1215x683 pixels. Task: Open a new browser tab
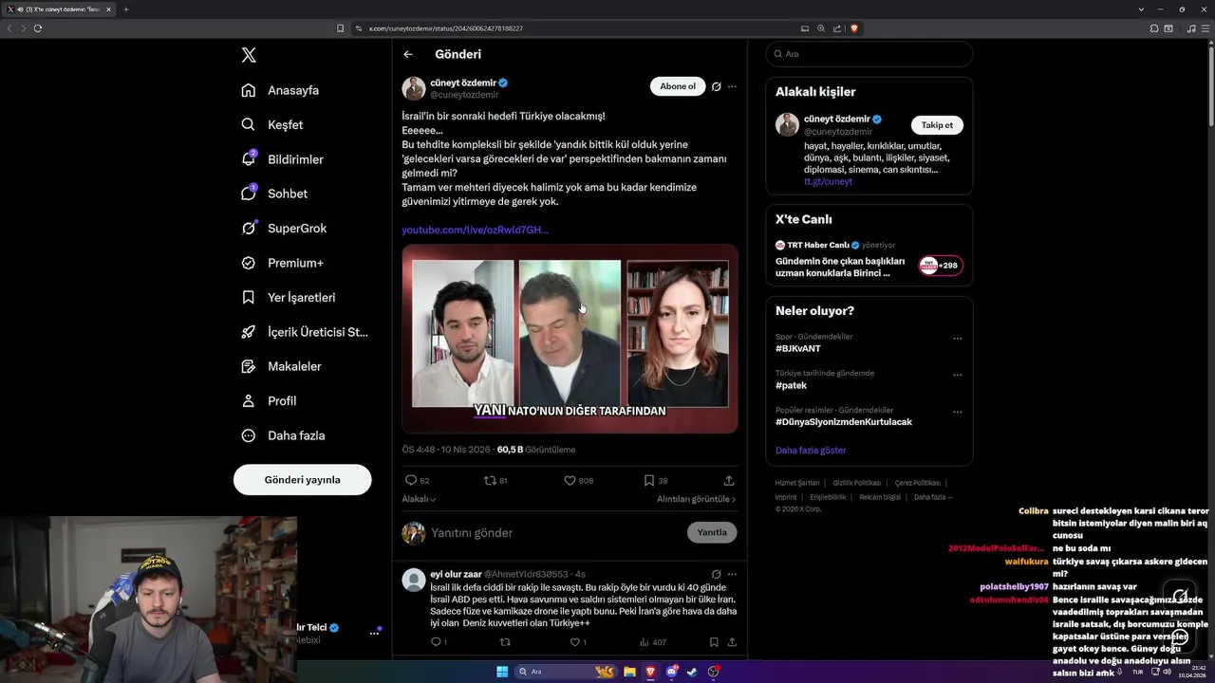tap(125, 9)
